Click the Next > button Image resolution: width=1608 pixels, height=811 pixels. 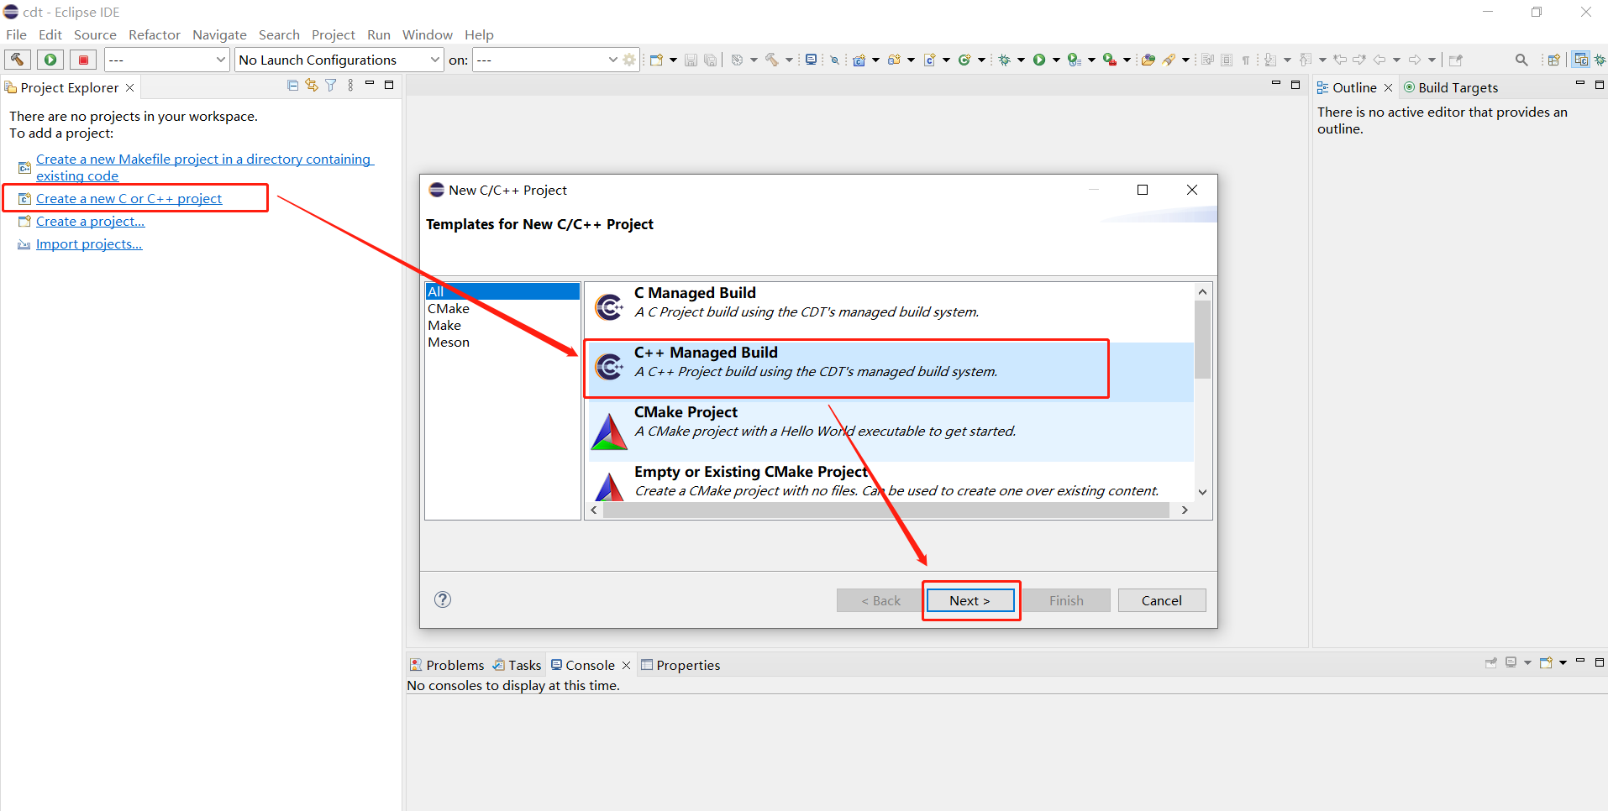click(970, 600)
